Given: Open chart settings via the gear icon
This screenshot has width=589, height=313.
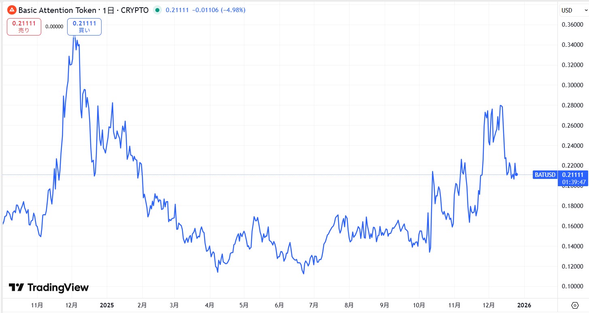Looking at the screenshot, I should click(574, 306).
